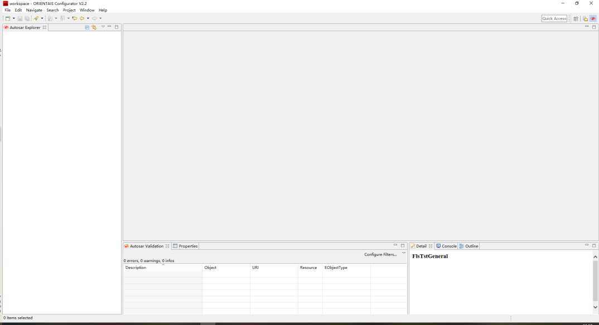This screenshot has height=325, width=599.
Task: Open dropdown arrow beside New icon
Action: click(14, 18)
